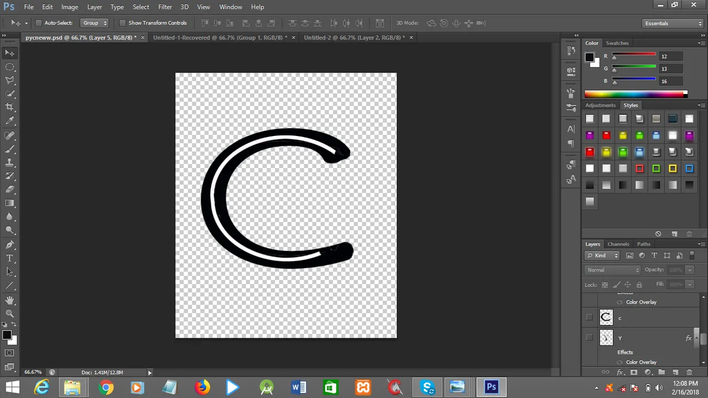Open the Brush Presets panel icon
Image resolution: width=708 pixels, height=398 pixels.
tap(571, 107)
